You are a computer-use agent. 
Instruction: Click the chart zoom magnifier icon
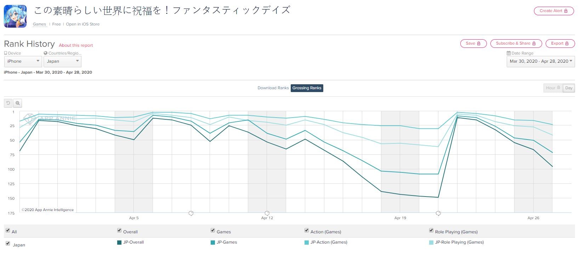pyautogui.click(x=17, y=103)
